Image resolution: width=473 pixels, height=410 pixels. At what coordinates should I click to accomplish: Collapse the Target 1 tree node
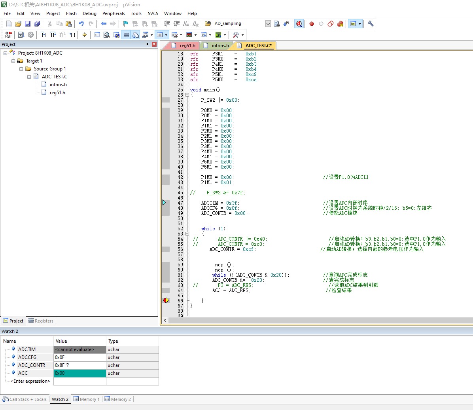(x=13, y=61)
